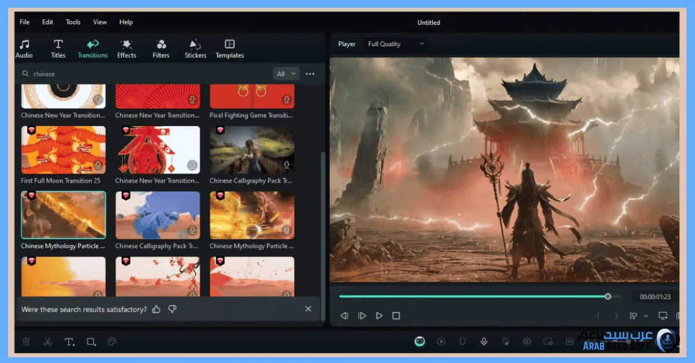Viewport: 695px width, 363px height.
Task: Open the Audio panel
Action: coord(24,48)
